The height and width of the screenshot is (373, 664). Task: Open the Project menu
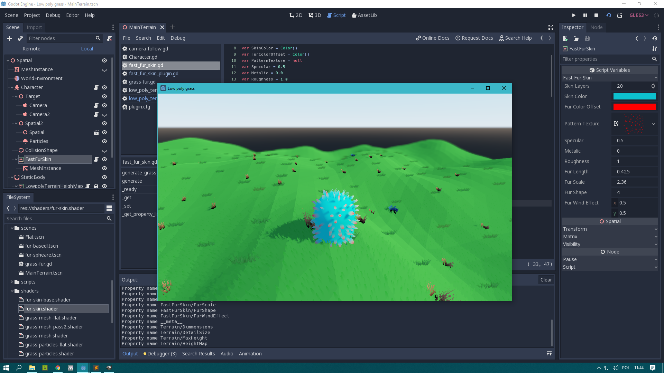tap(32, 15)
